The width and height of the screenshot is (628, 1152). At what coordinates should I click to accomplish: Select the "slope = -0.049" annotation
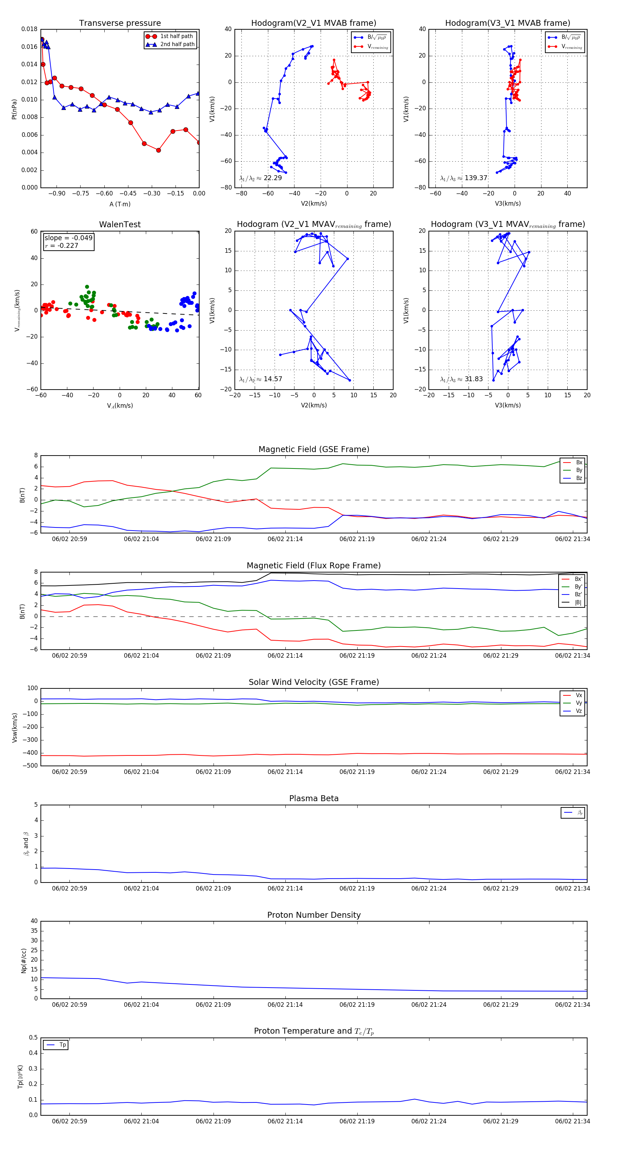point(68,238)
